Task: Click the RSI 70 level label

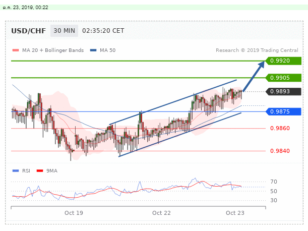Action: 274,182
